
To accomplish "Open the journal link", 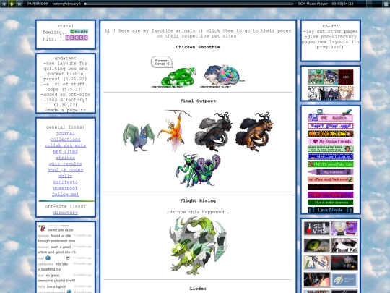I will pos(66,133).
